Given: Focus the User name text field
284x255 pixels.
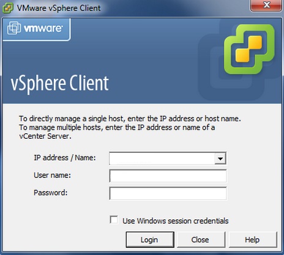Looking at the screenshot, I should [168, 176].
